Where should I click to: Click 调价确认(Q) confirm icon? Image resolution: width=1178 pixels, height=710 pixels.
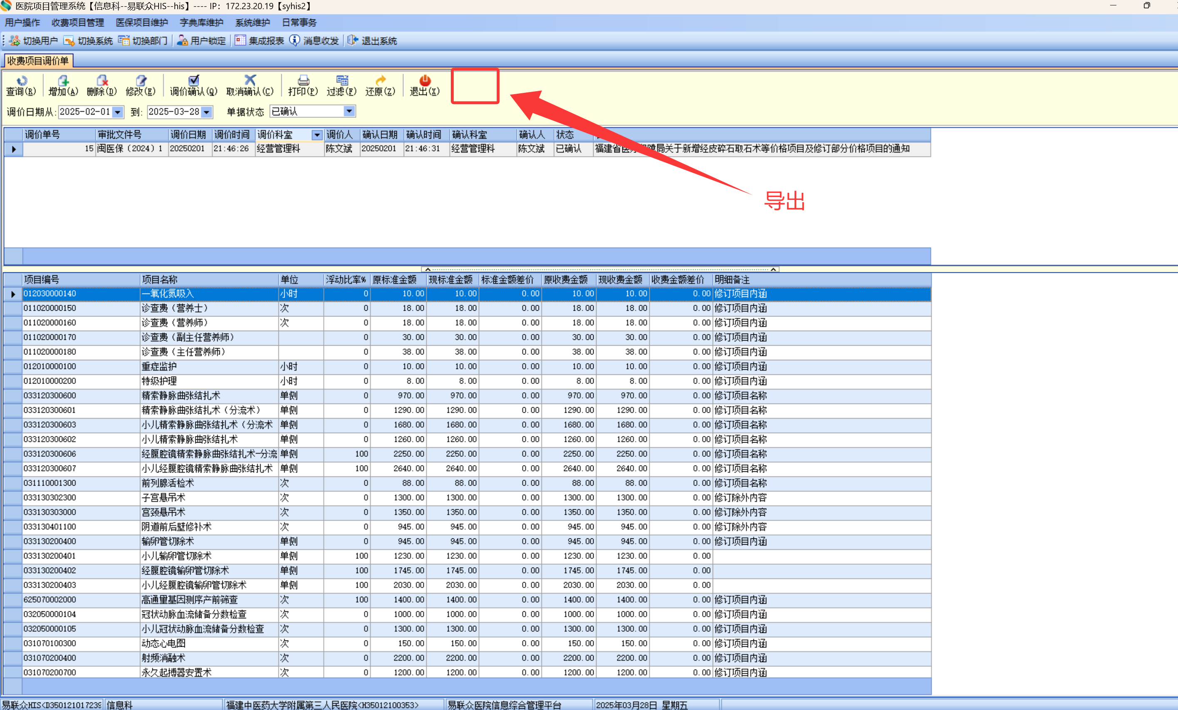(x=194, y=80)
